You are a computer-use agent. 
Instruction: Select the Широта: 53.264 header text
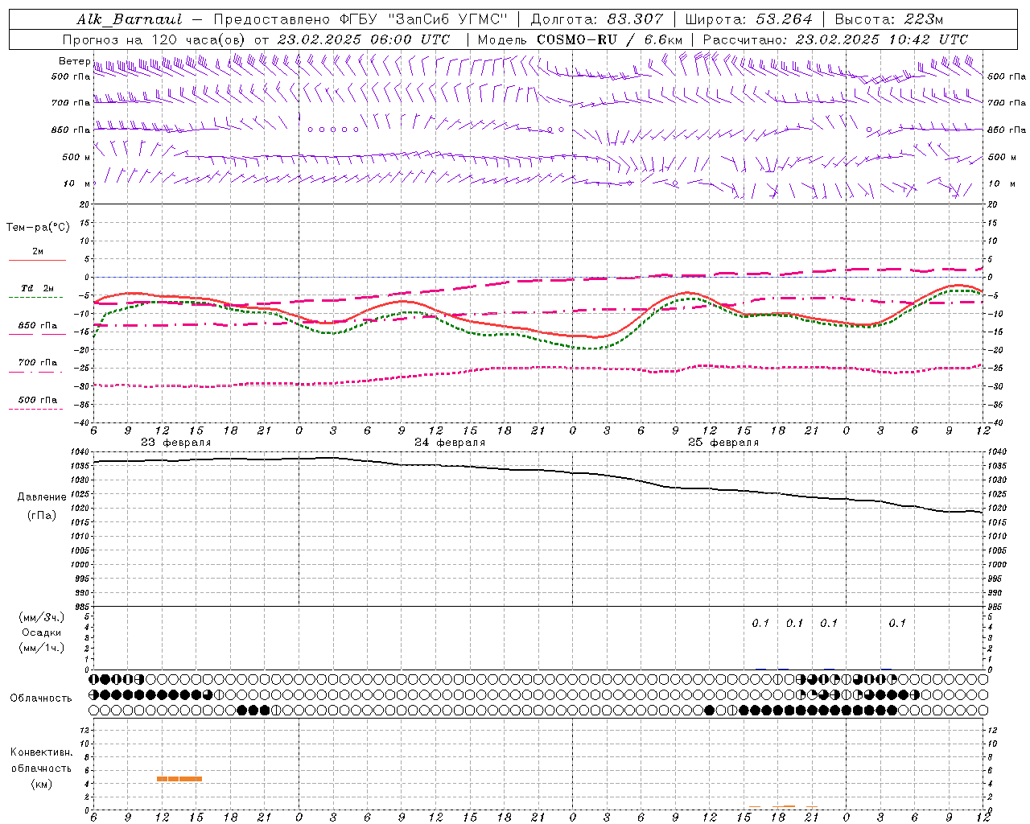pos(749,19)
